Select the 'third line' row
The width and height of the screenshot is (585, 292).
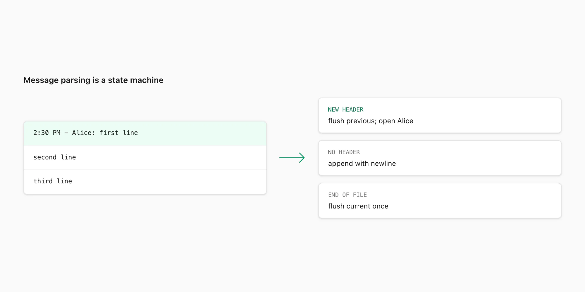(x=145, y=182)
